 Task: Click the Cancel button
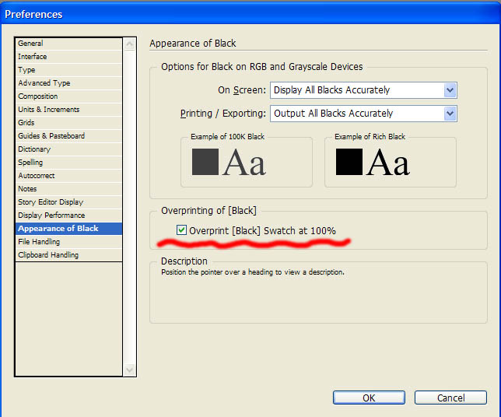coord(451,398)
